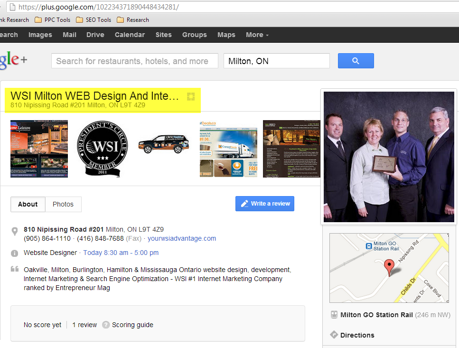Viewport: 459px width, 348px height.
Task: Switch to the Photos tab
Action: pos(63,204)
